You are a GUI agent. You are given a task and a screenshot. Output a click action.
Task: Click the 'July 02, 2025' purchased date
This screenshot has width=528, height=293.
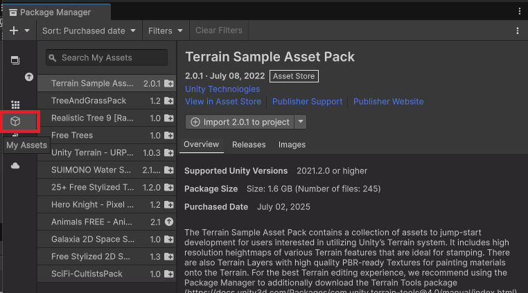[x=283, y=207]
